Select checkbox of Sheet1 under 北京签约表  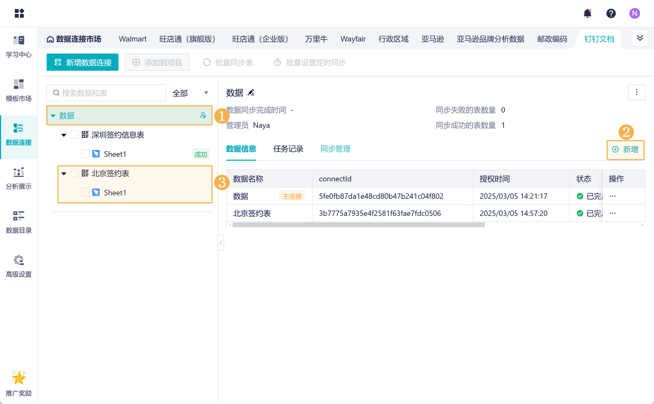(x=85, y=193)
